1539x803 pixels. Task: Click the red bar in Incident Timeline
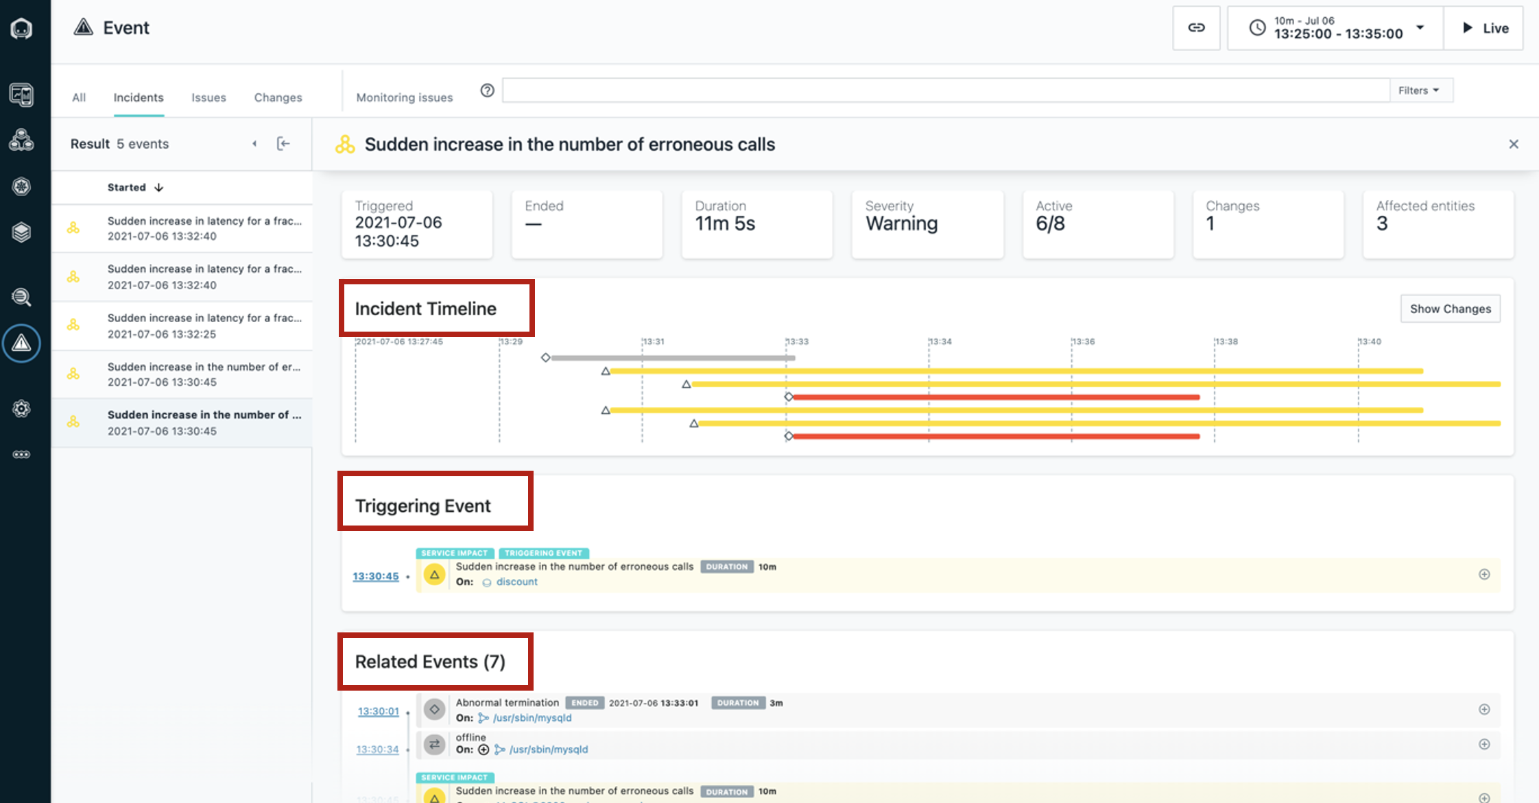tap(994, 397)
